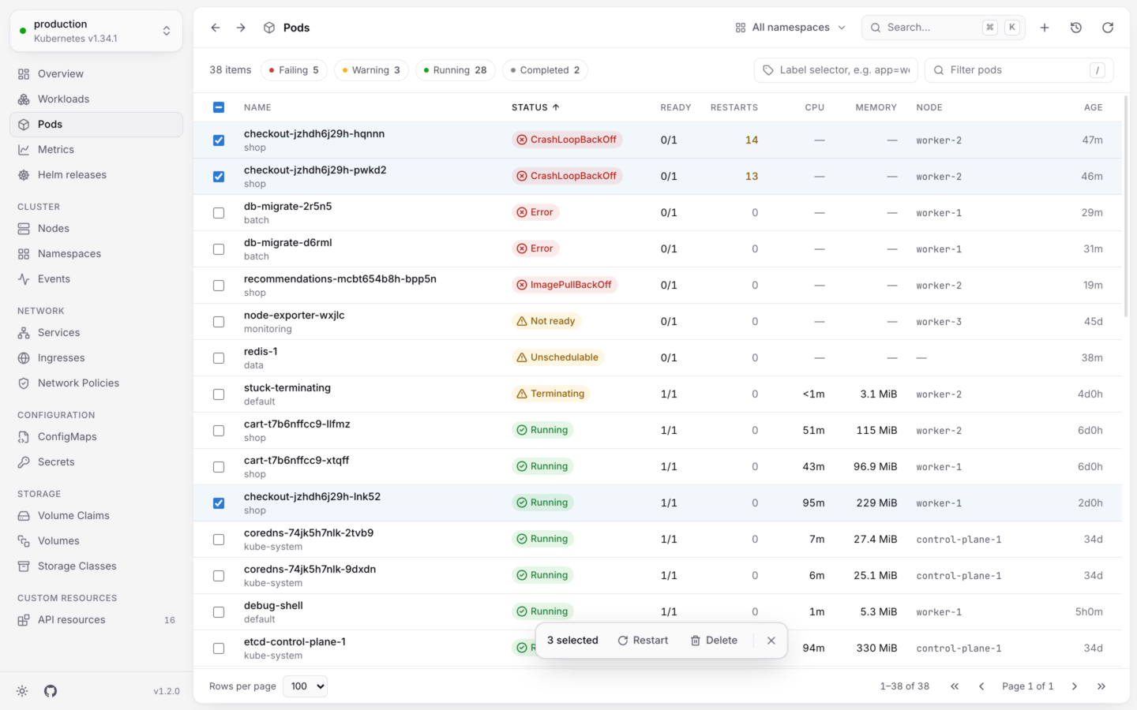
Task: Open the Storage Classes sidebar item
Action: (96, 566)
